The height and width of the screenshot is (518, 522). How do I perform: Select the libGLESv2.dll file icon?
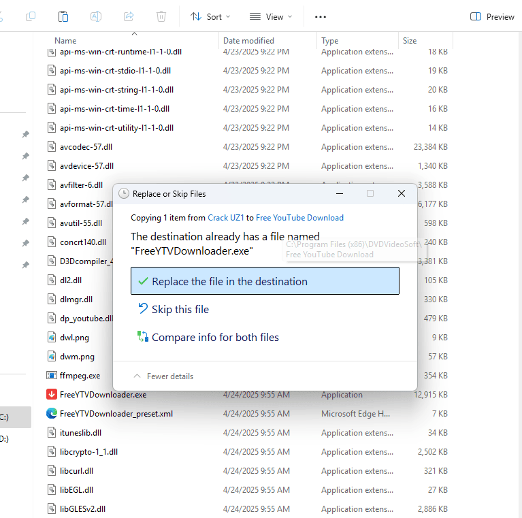[x=51, y=508]
